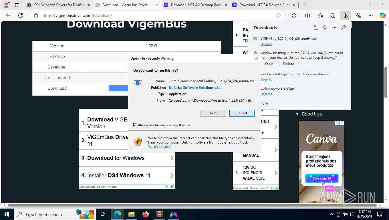The image size is (389, 220).
Task: Click Cancel in security warning dialog
Action: 242,113
